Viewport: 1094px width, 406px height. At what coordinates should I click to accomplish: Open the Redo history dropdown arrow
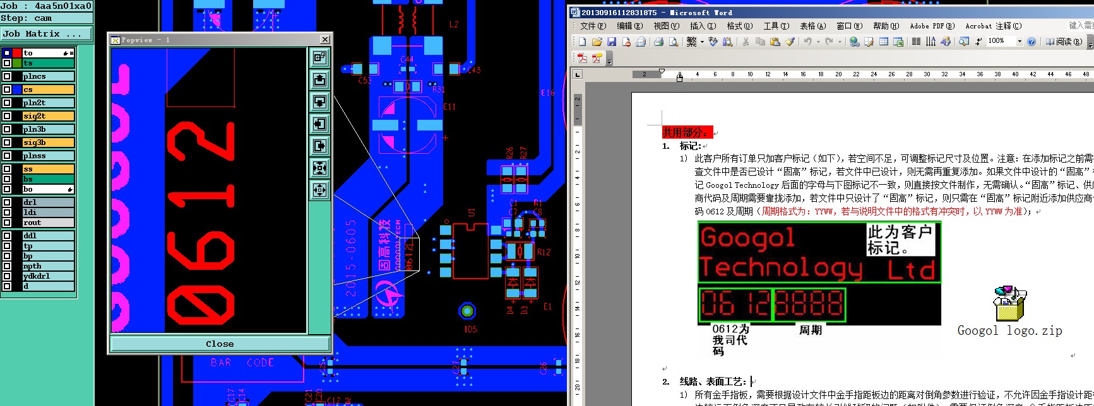tap(840, 42)
